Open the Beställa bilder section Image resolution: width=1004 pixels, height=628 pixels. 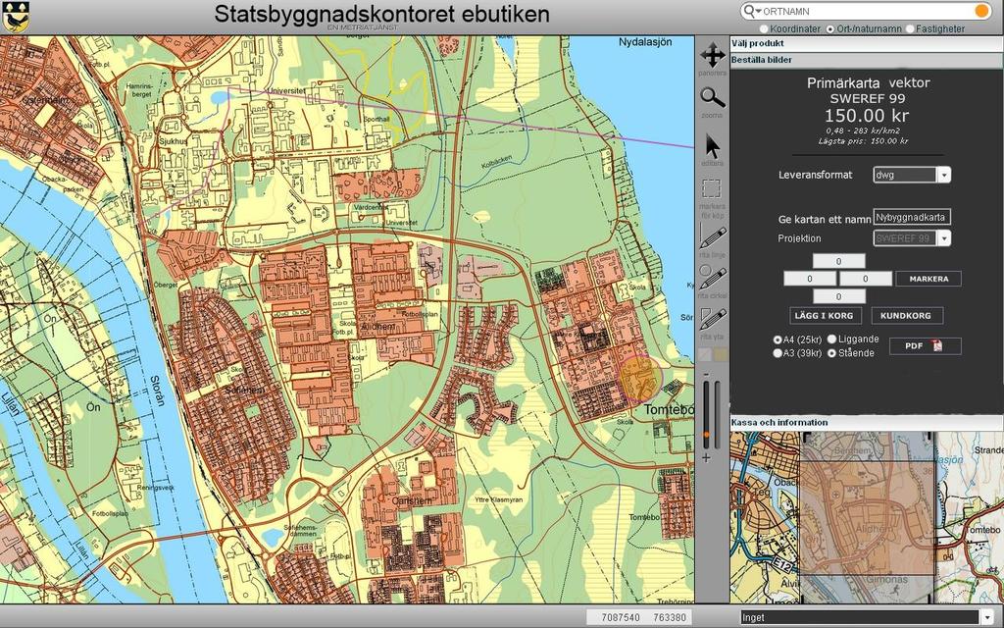[867, 60]
